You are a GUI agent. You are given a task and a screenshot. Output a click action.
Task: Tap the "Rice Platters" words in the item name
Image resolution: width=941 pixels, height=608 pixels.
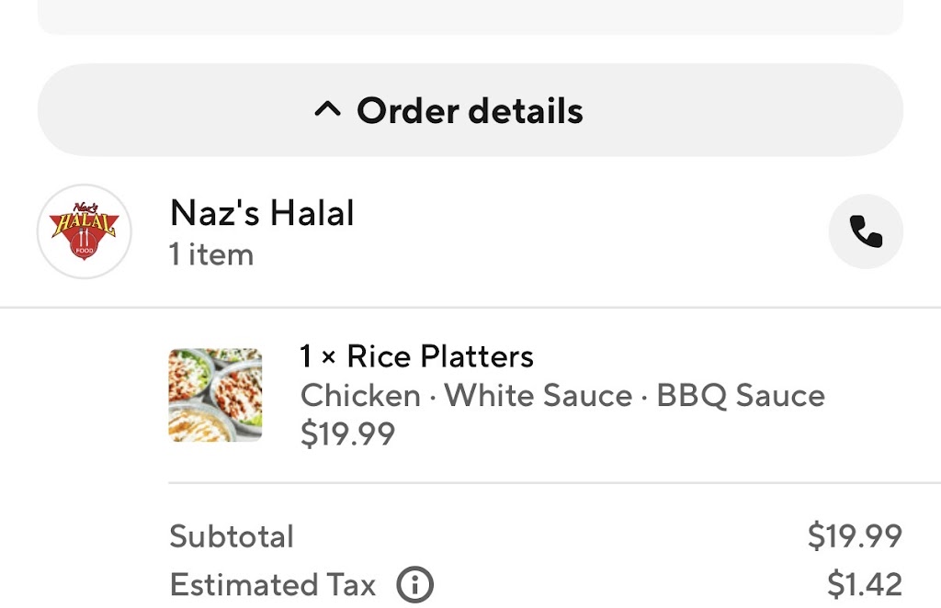(440, 356)
